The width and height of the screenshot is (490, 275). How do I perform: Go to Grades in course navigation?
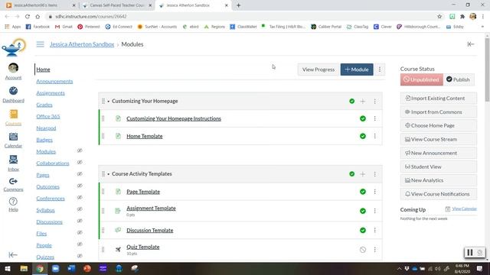coord(44,105)
